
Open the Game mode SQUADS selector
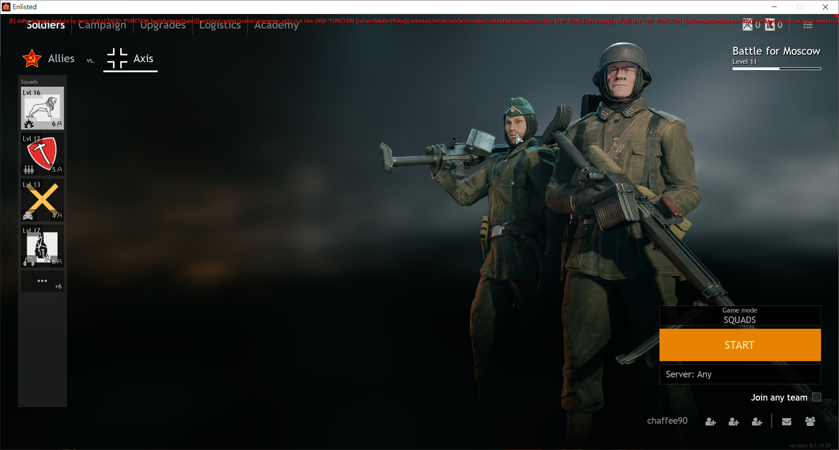(740, 316)
